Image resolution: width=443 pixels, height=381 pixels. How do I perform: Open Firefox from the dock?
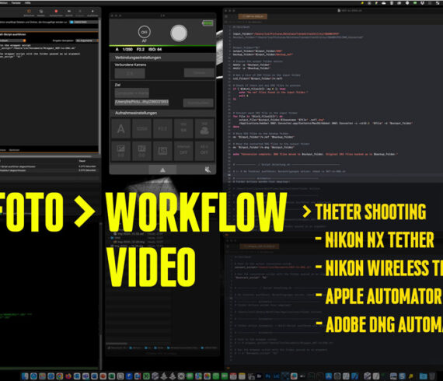pos(68,376)
